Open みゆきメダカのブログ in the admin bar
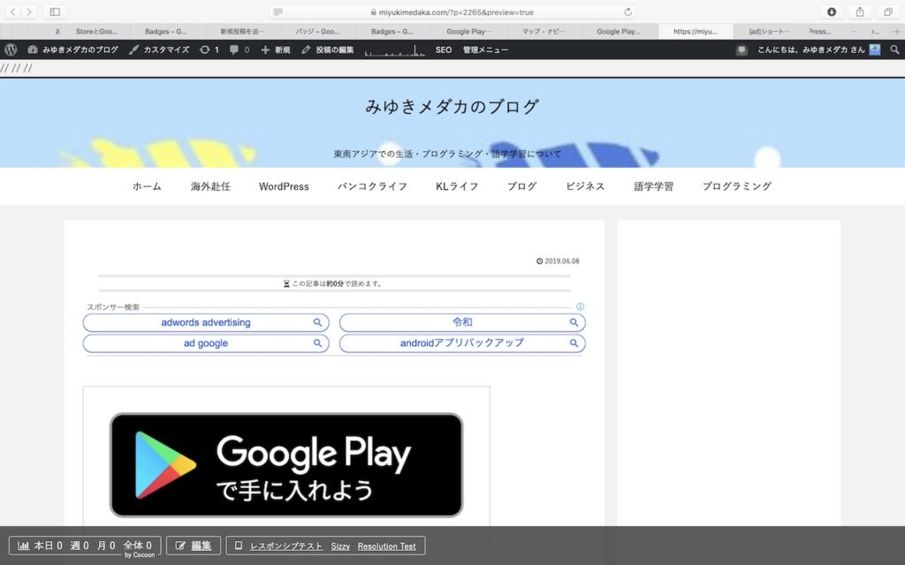 72,49
